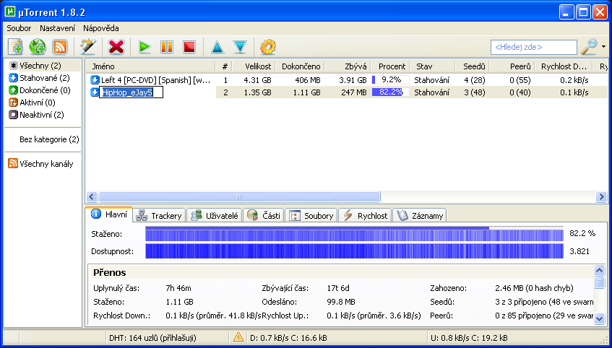
Task: Select Aktivní (0) category
Action: pos(32,103)
